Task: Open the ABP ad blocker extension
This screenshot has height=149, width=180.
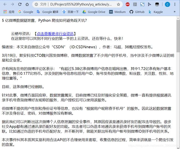Action: click(x=128, y=4)
